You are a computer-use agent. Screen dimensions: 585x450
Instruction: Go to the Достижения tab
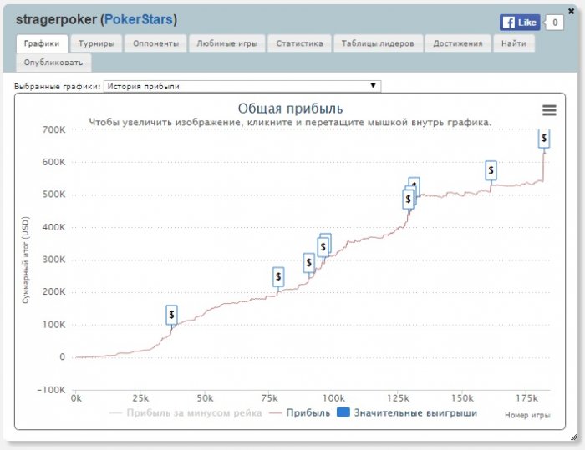click(458, 43)
